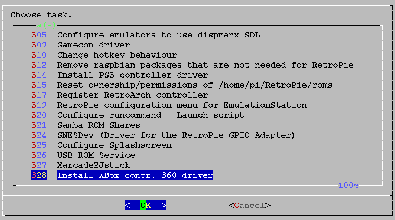Image resolution: width=395 pixels, height=220 pixels.
Task: Select Register RetroArch controller
Action: click(132, 95)
